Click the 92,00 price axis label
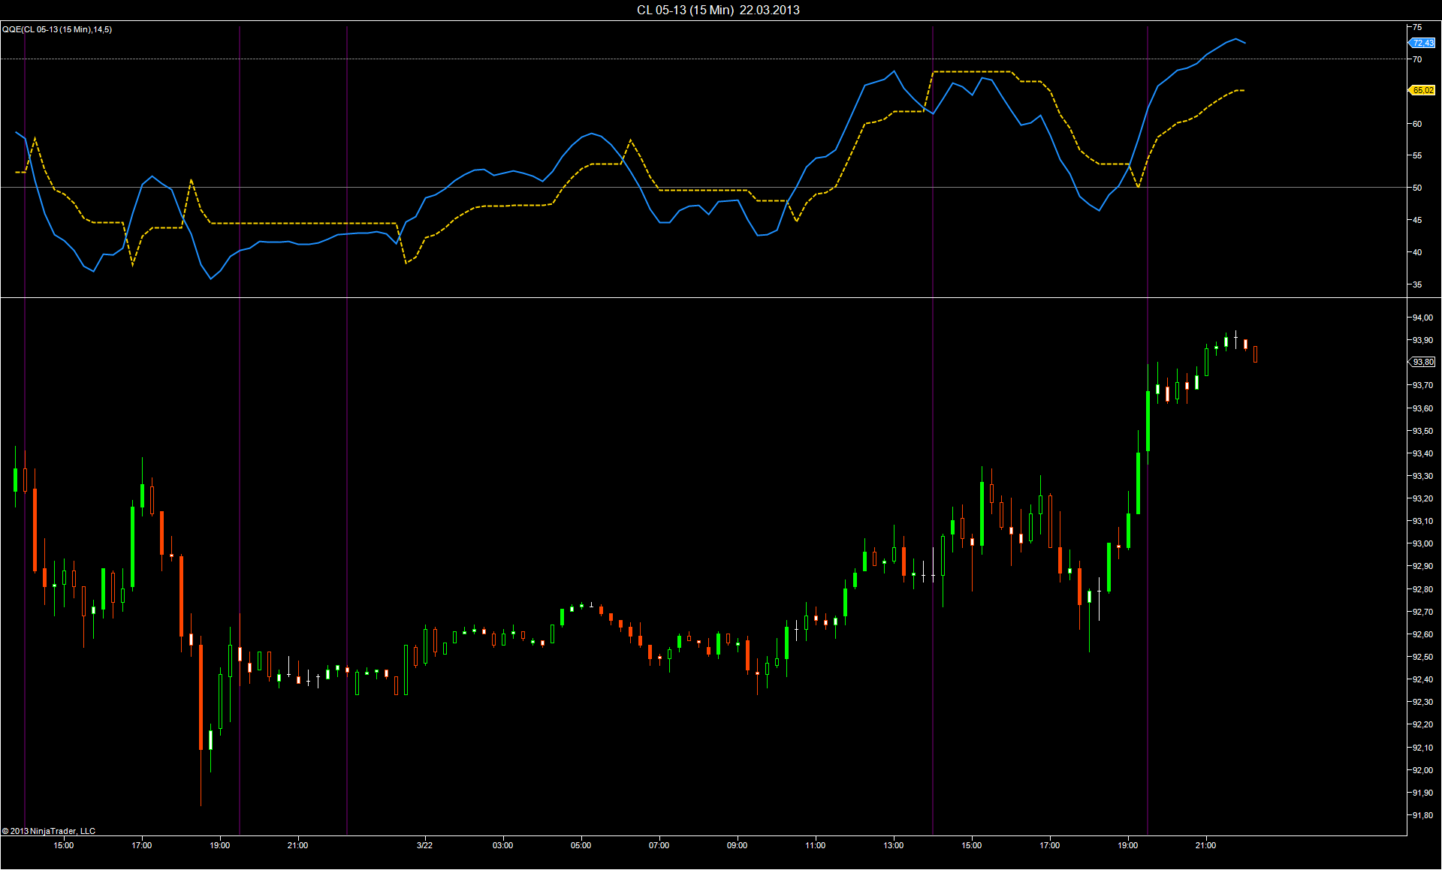This screenshot has height=870, width=1442. tap(1422, 770)
